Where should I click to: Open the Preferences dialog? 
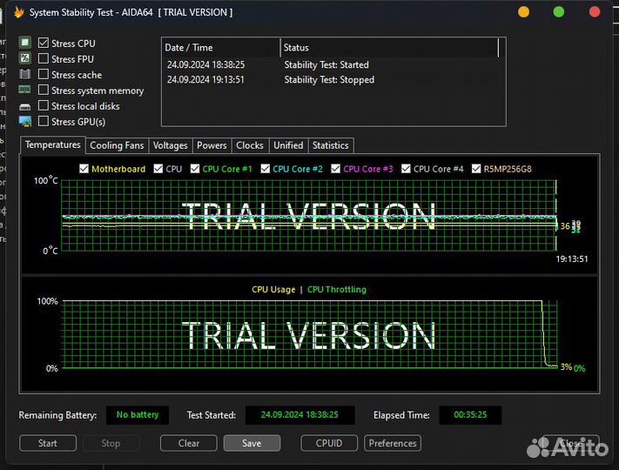point(393,443)
